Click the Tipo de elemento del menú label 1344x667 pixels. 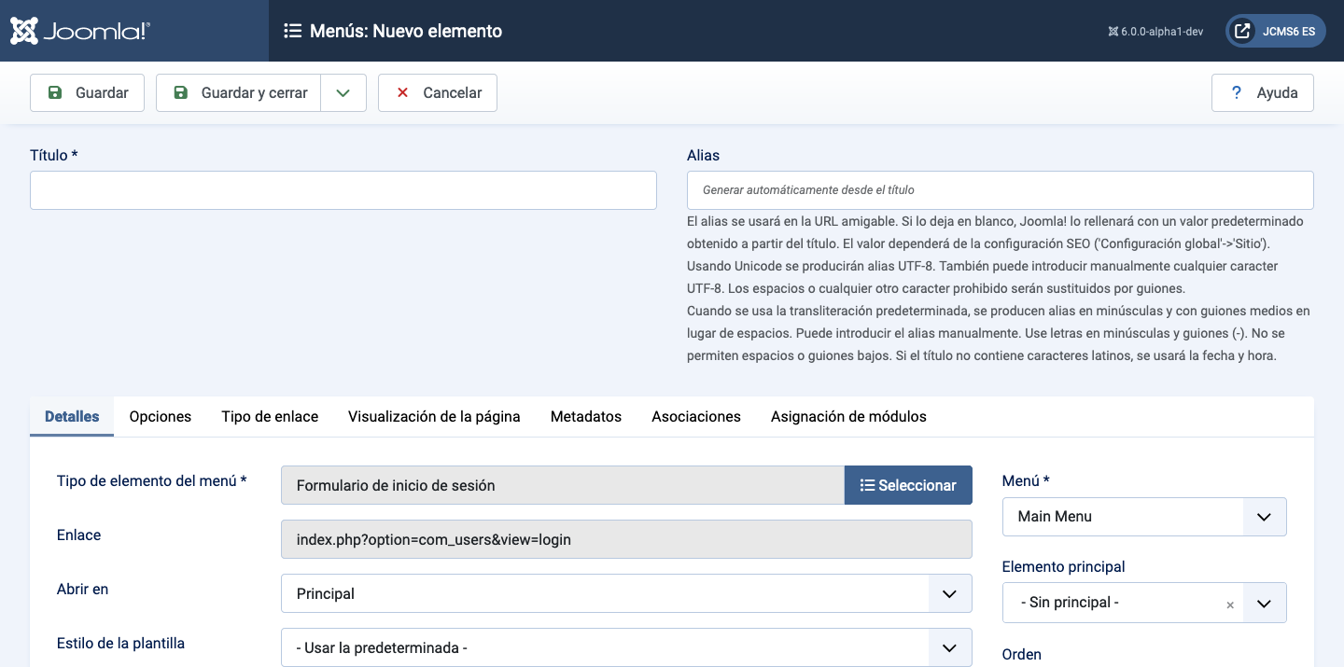coord(152,480)
